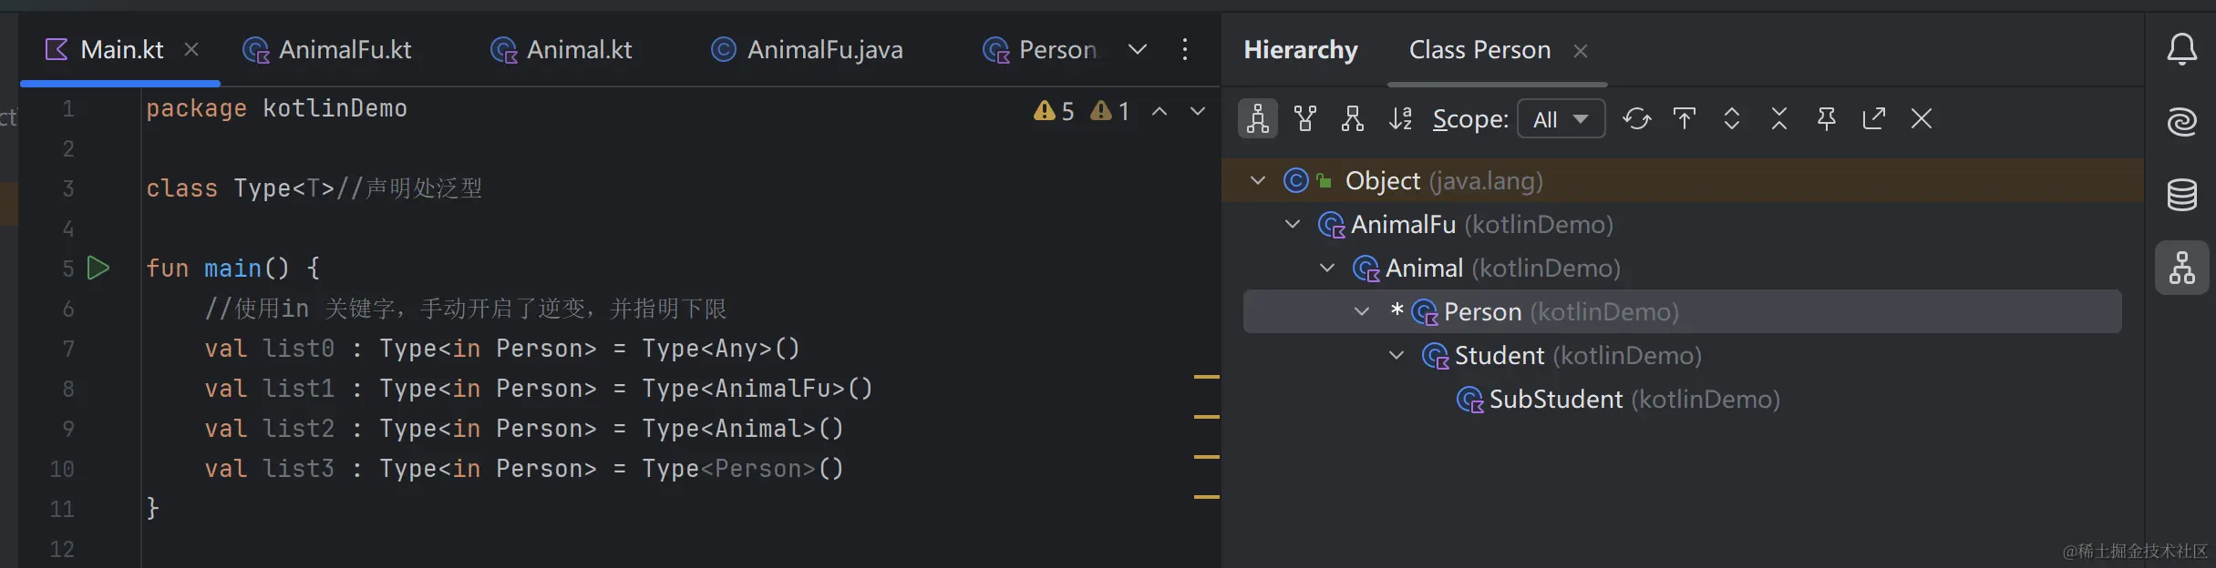Switch to the AnimalFu.java tab
Viewport: 2216px width, 568px height.
(x=807, y=49)
